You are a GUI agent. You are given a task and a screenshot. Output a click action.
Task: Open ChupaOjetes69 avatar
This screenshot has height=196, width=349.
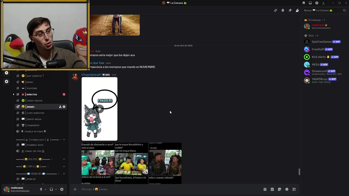click(75, 77)
